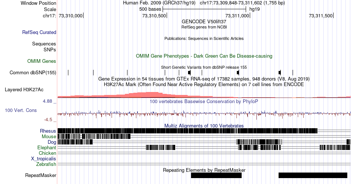The width and height of the screenshot is (351, 184).
Task: Click the 73,310,000 position tick label
Action: point(71,16)
